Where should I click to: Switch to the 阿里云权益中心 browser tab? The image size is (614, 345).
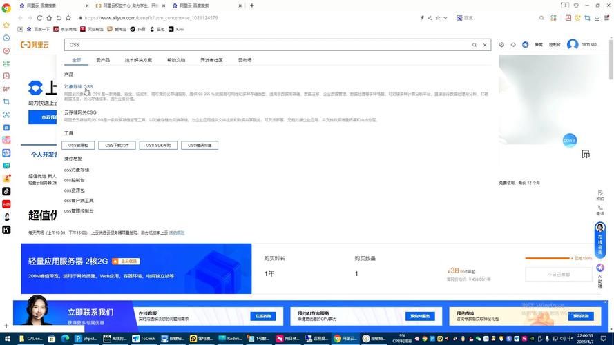click(x=129, y=6)
